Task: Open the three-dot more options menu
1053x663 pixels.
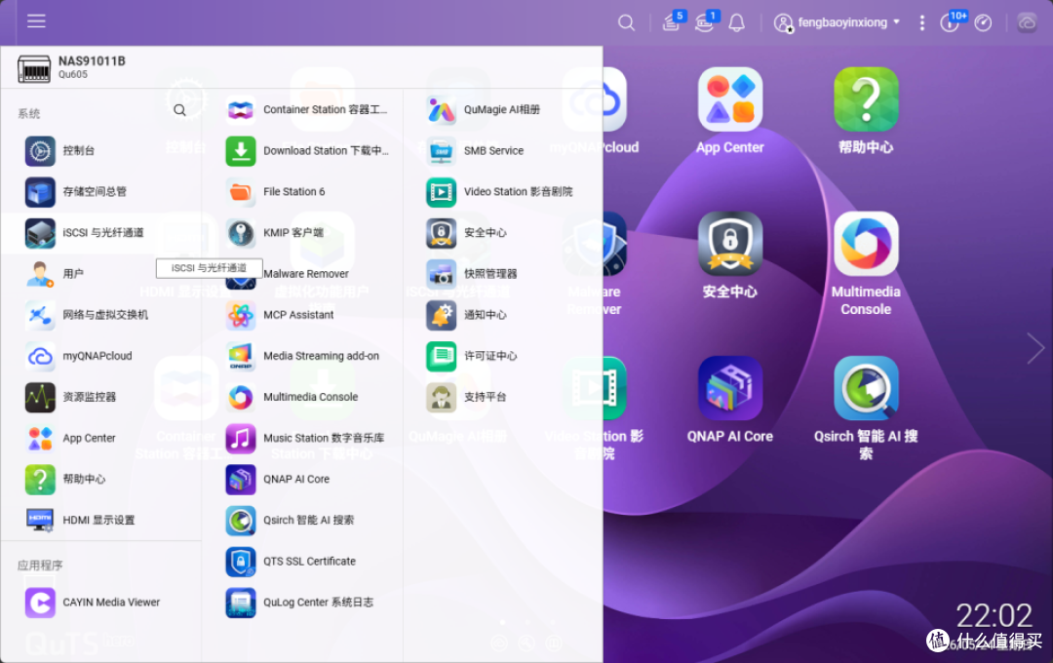Action: click(x=922, y=22)
